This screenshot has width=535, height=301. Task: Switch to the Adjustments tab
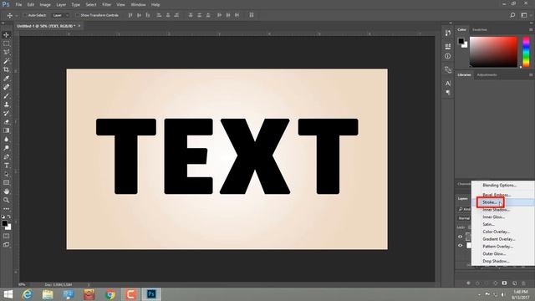[x=487, y=74]
